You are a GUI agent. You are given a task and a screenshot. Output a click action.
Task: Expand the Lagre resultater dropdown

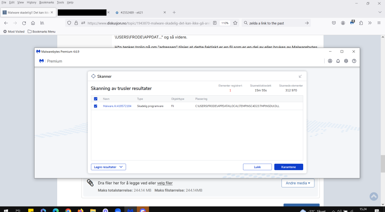[108, 167]
